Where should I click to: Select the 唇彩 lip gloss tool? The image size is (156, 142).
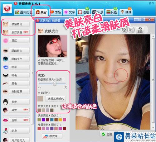point(19,121)
